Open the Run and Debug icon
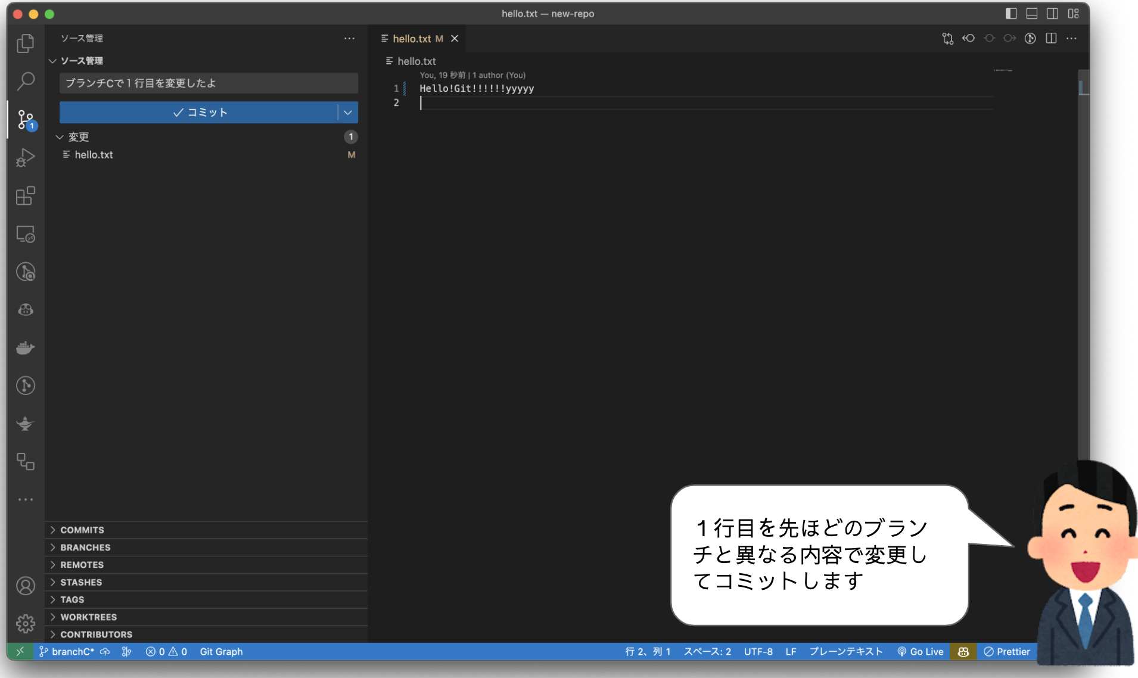Viewport: 1138px width, 678px height. click(x=25, y=157)
